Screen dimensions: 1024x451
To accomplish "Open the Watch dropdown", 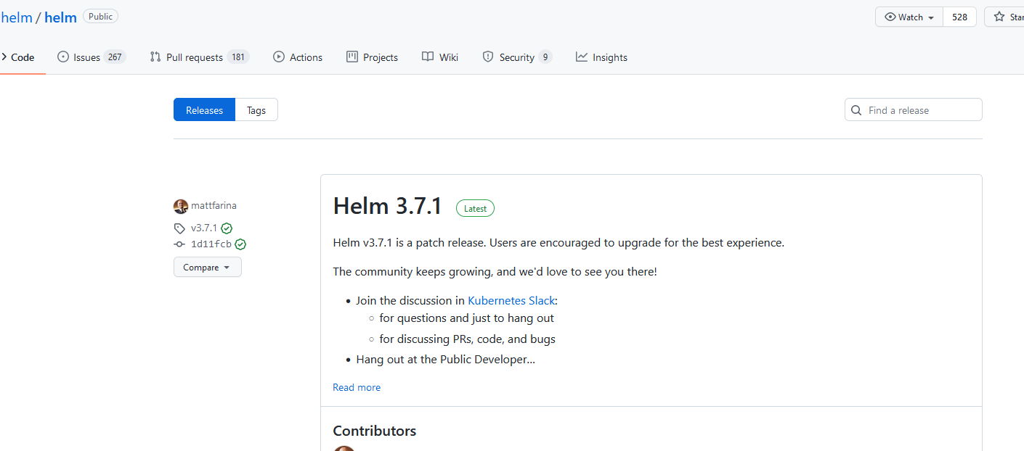I will click(909, 17).
